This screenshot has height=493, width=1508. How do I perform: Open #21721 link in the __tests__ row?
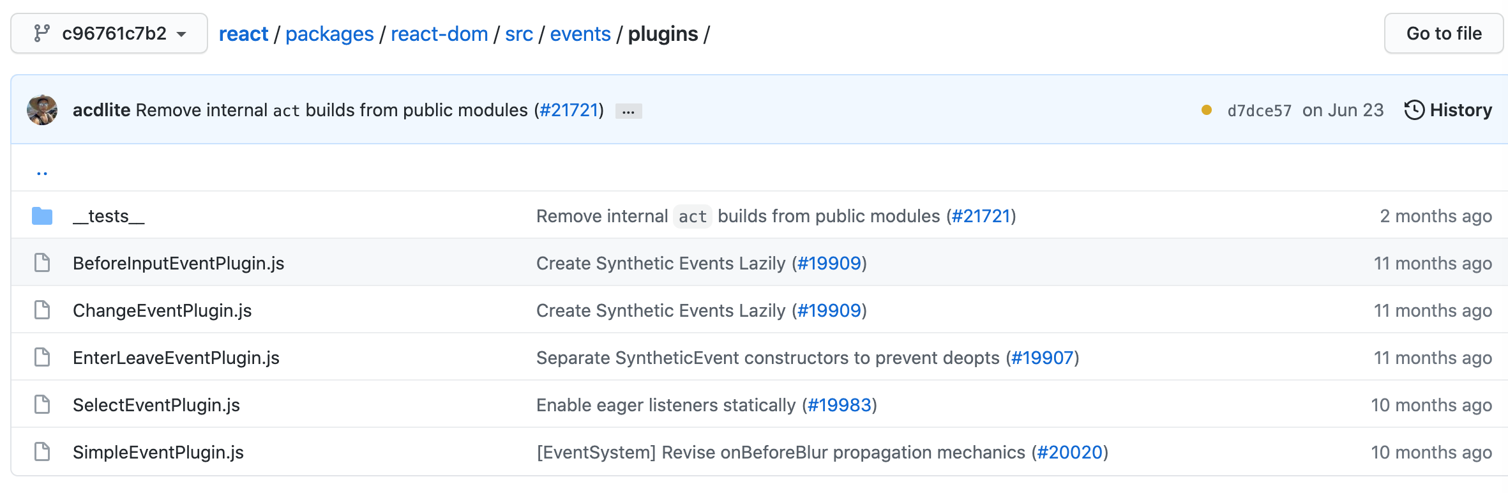(x=981, y=216)
